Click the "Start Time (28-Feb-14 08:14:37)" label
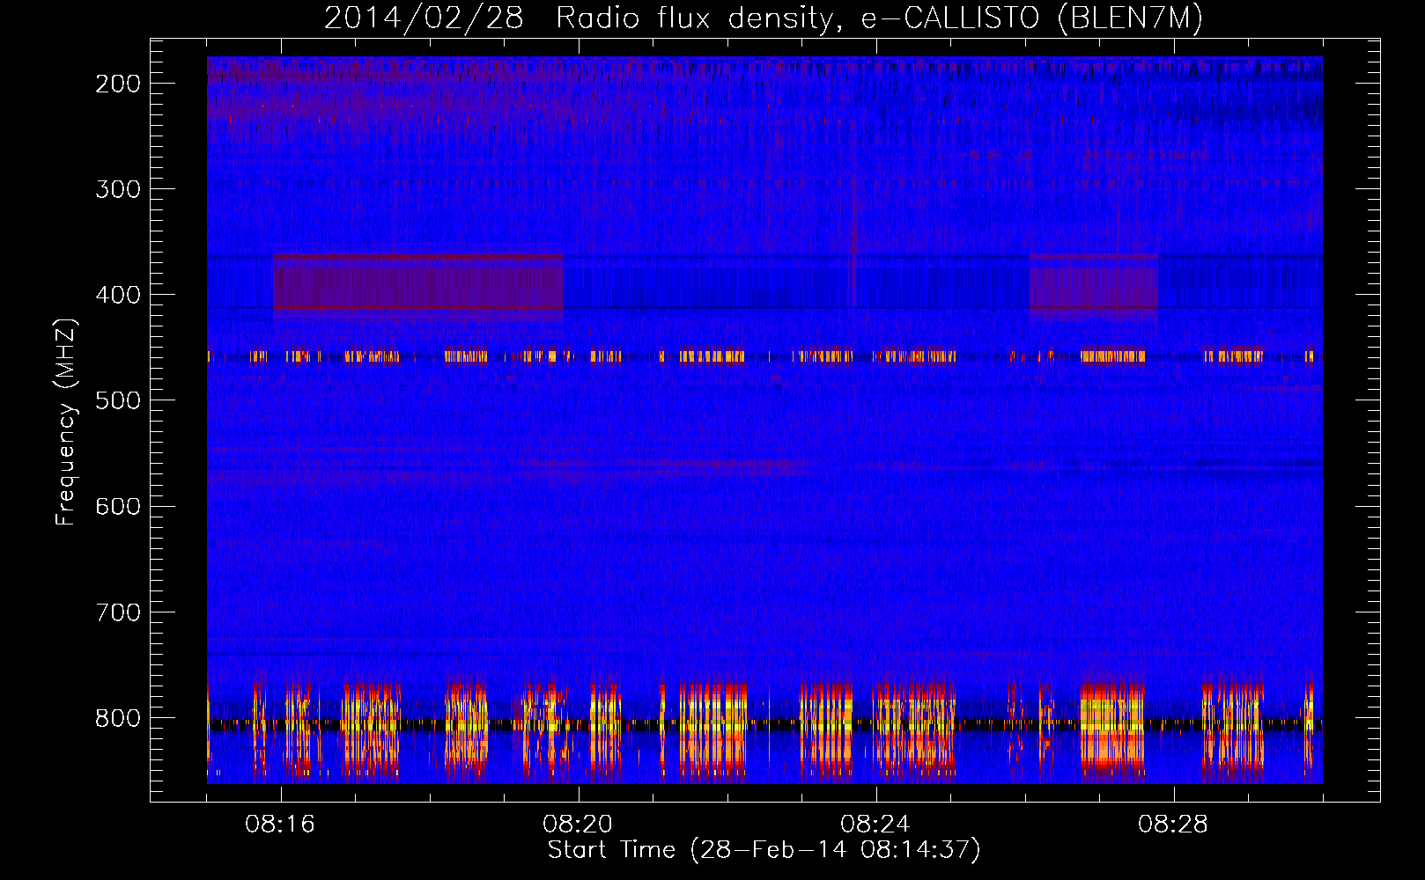 pyautogui.click(x=764, y=850)
